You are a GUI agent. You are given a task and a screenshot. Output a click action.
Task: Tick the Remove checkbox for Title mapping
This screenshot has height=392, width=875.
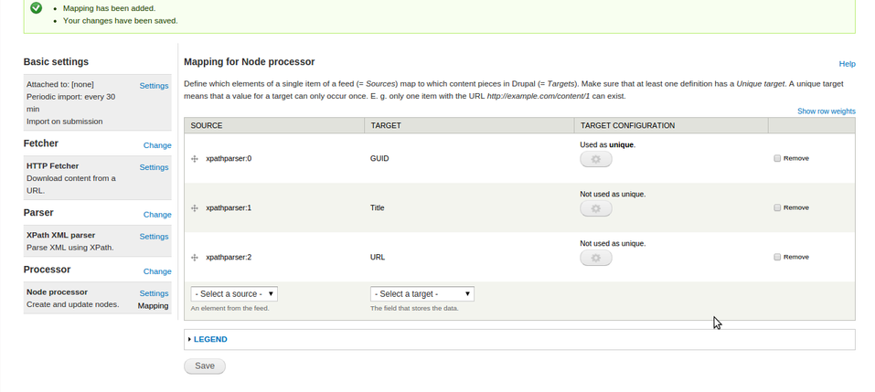777,207
